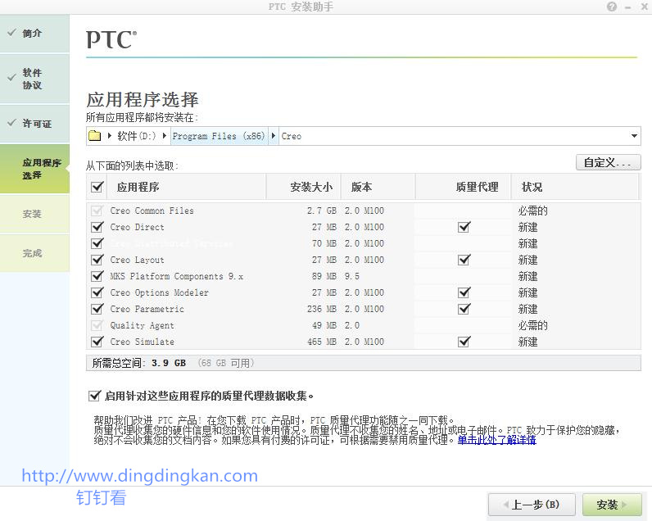Select the Creo Common Files row text
This screenshot has height=521, width=652.
coord(152,211)
